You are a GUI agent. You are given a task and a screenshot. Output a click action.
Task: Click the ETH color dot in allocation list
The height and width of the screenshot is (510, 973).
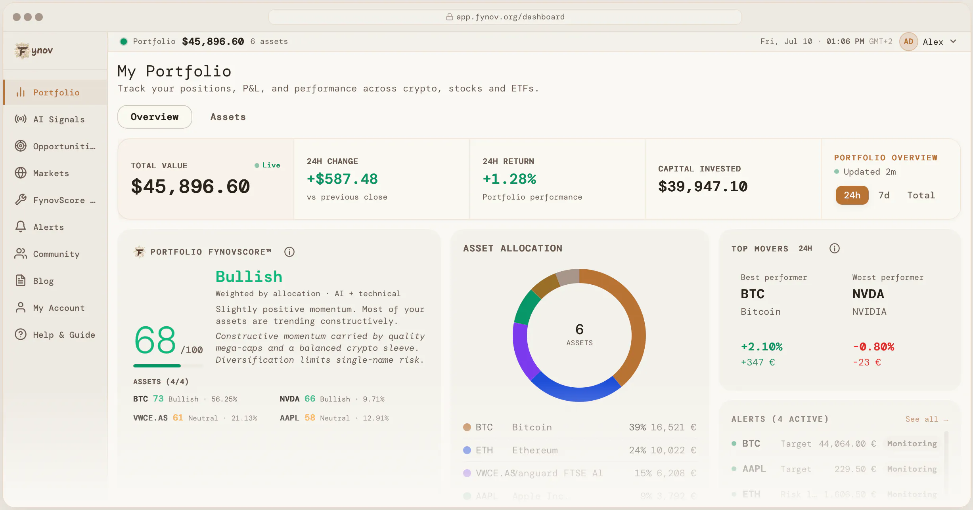[467, 450]
